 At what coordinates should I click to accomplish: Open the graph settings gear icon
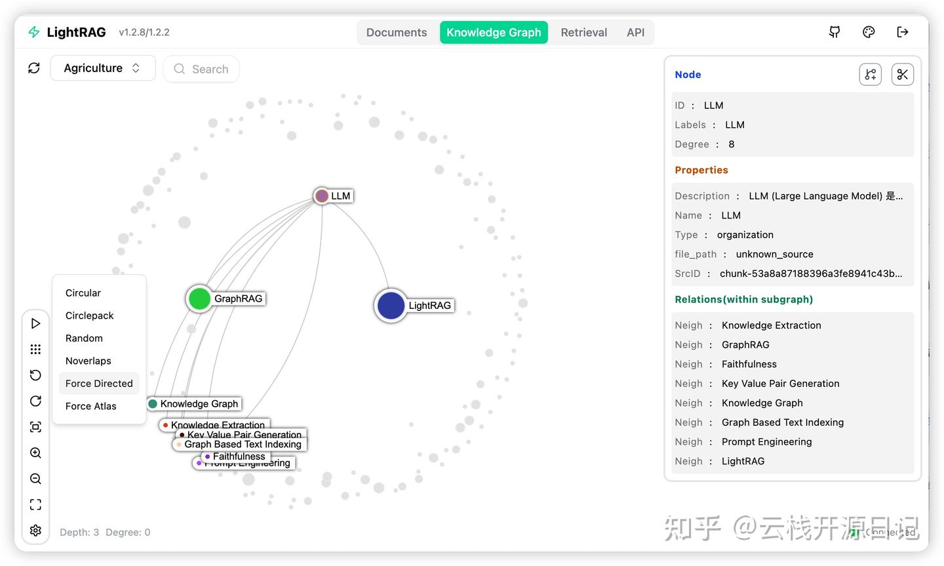pos(35,530)
